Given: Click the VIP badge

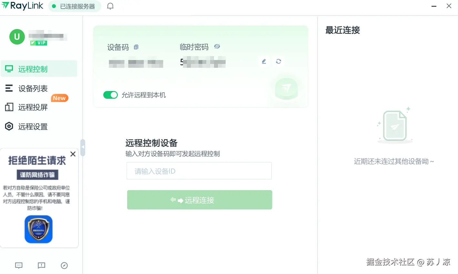Looking at the screenshot, I should 39,43.
